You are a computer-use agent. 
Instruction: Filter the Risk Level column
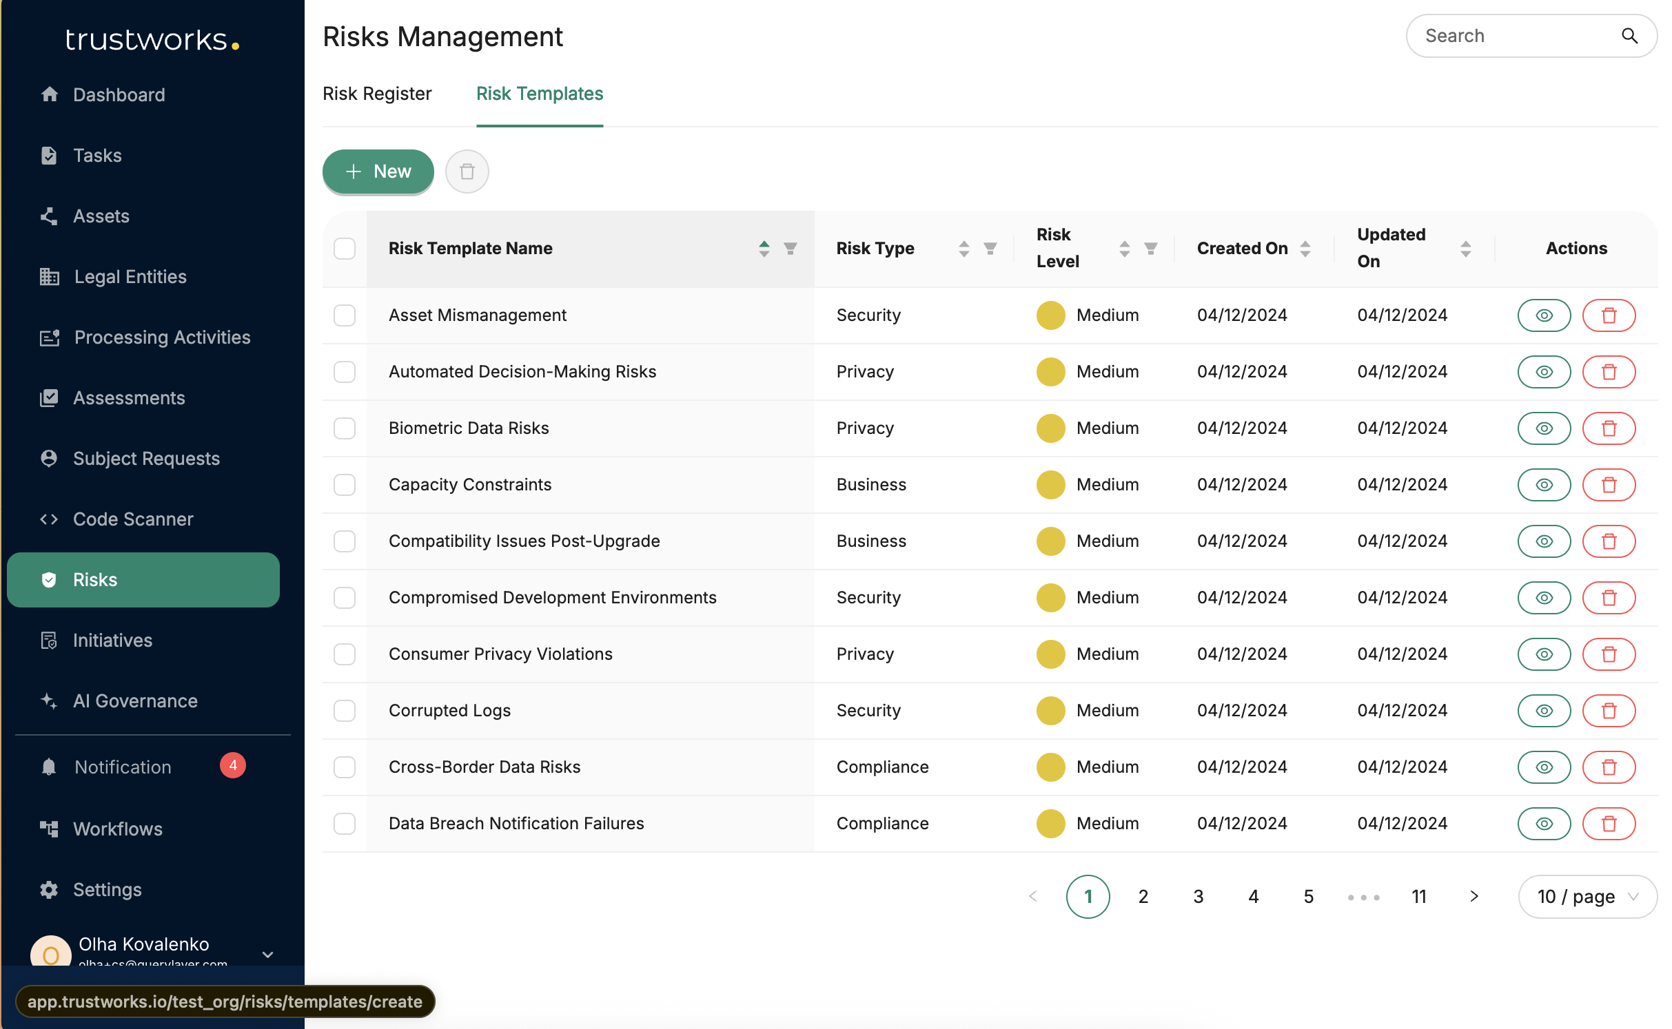1150,249
